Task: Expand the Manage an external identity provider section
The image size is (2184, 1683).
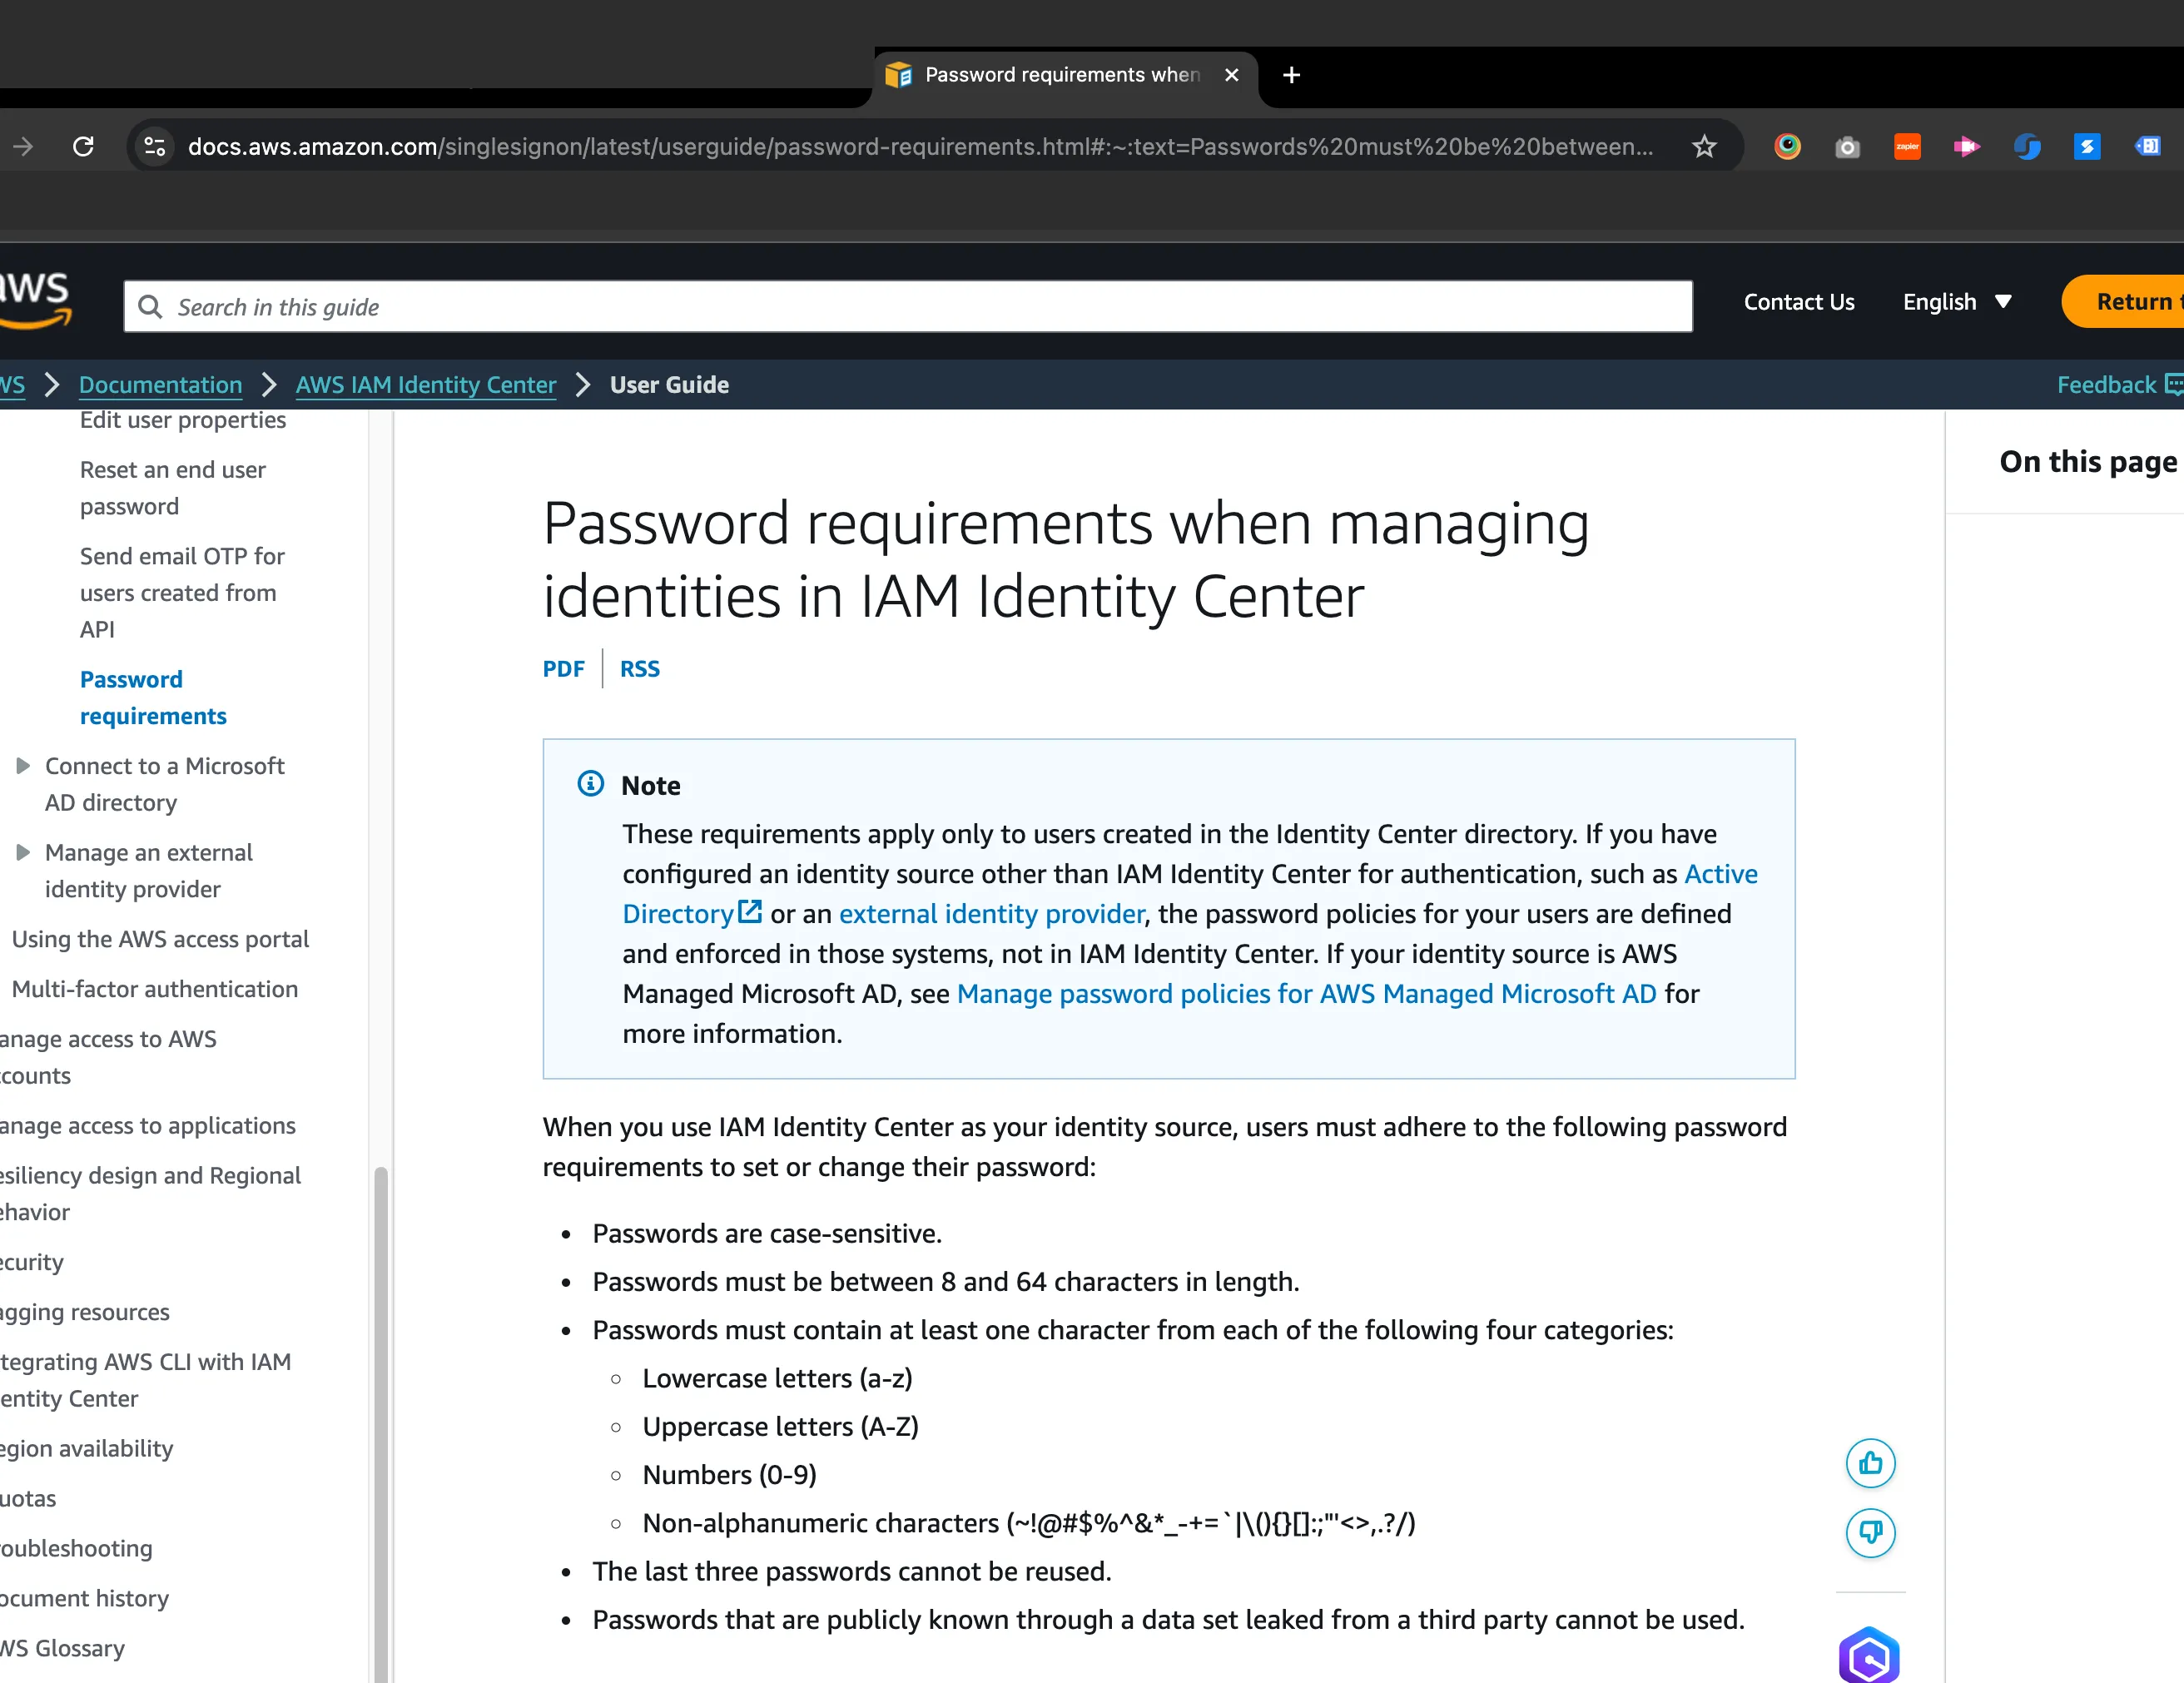Action: (x=24, y=852)
